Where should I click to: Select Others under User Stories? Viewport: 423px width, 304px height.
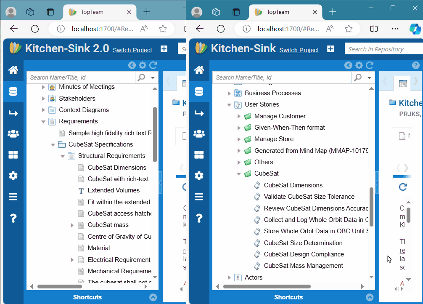(x=264, y=162)
